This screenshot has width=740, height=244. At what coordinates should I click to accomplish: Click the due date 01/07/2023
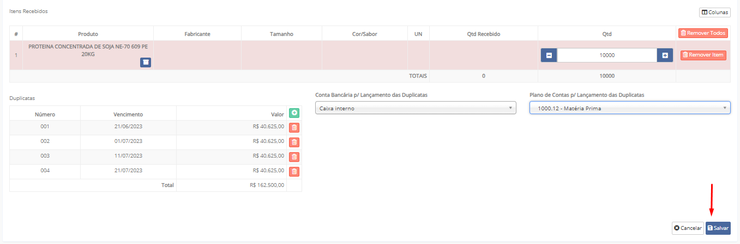128,141
